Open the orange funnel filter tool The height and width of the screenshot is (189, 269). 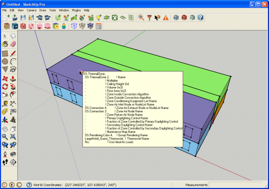(x=149, y=17)
